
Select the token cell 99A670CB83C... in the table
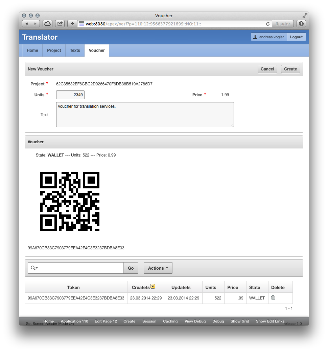pos(76,298)
